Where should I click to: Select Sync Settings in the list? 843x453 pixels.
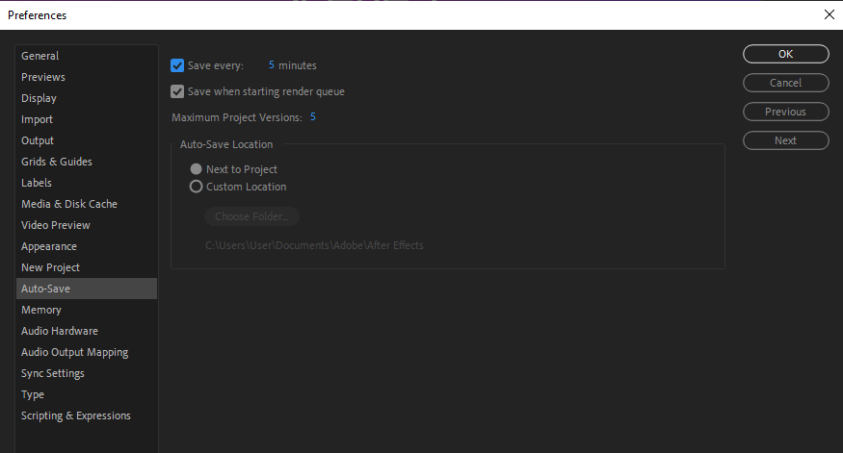pyautogui.click(x=86, y=373)
